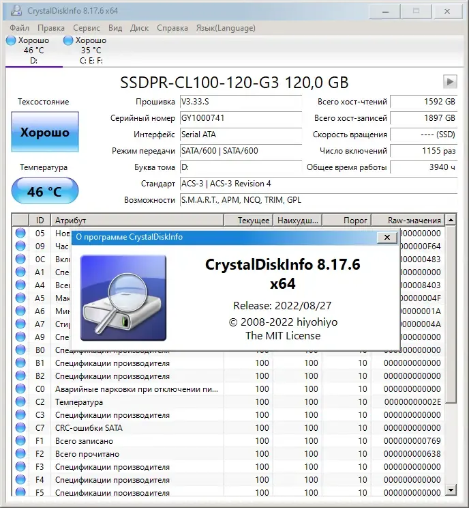Click the total host writes value '1897 GB'
This screenshot has width=469, height=508.
click(423, 118)
